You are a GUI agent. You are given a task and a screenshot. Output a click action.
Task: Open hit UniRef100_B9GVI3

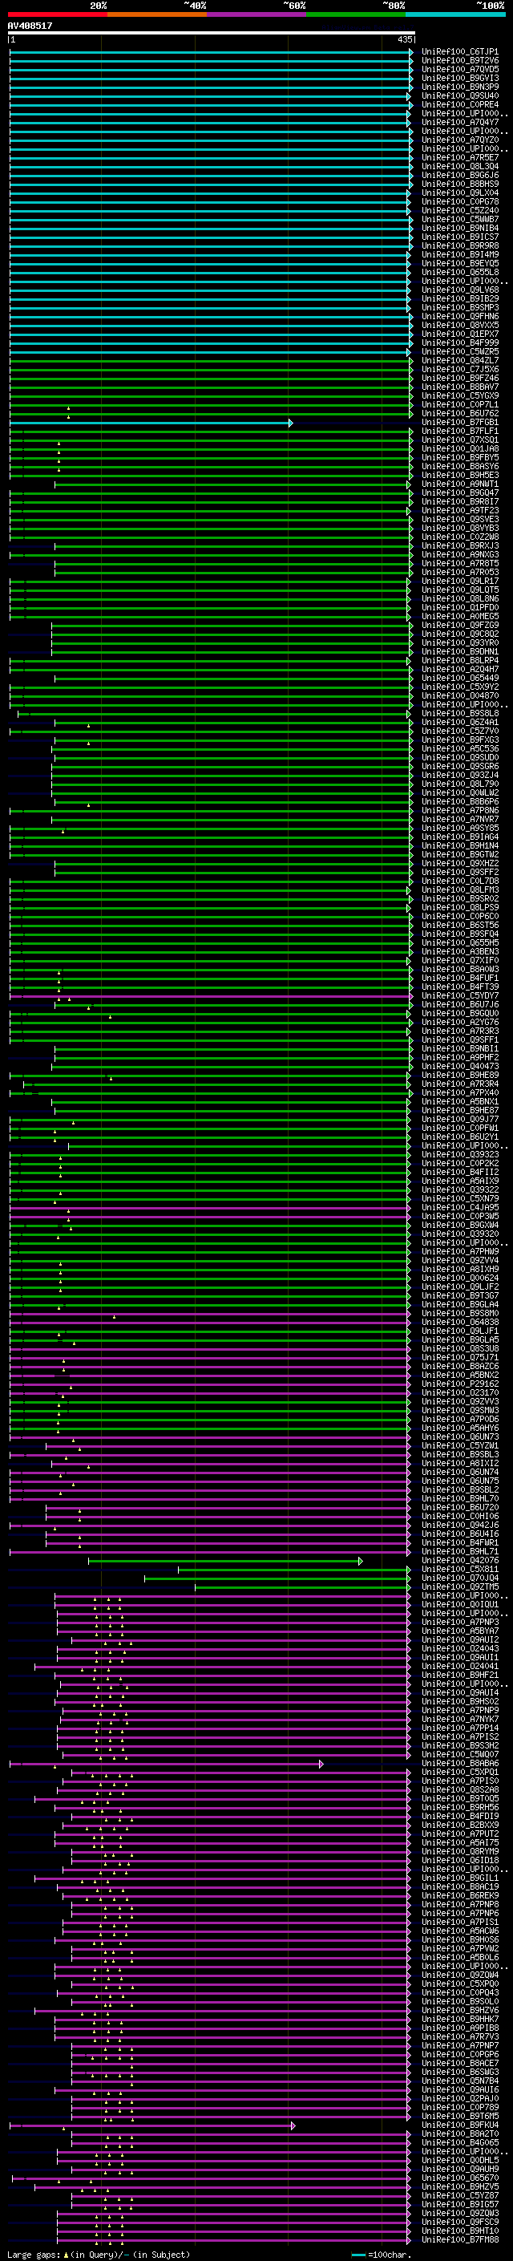tap(459, 79)
